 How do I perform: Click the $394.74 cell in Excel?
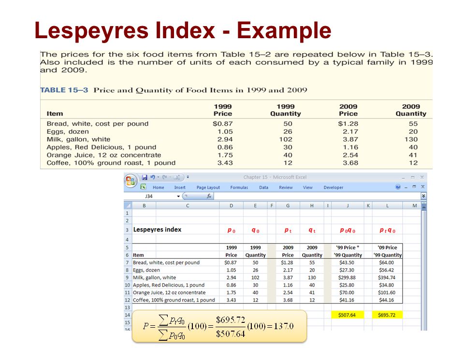387,277
